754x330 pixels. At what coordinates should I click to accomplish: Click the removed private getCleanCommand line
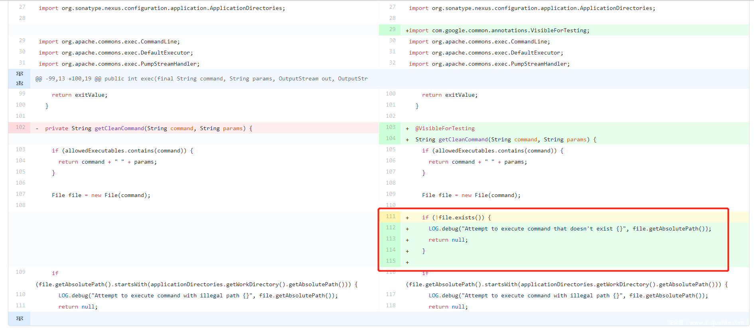pos(148,129)
